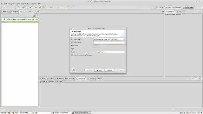Viewport: 203px width, 114px height.
Task: Open the Call Hierarchy tab
Action: [x=69, y=79]
